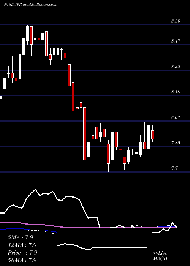Click the 8.32 price level label

point(176,66)
